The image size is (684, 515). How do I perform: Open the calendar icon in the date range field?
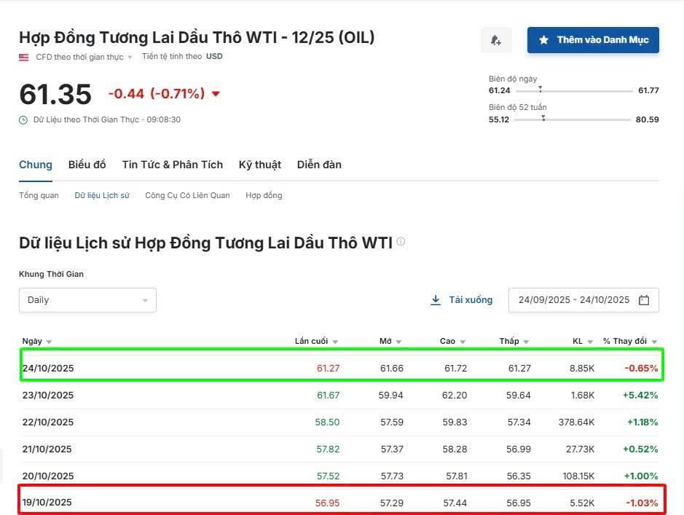pyautogui.click(x=644, y=299)
